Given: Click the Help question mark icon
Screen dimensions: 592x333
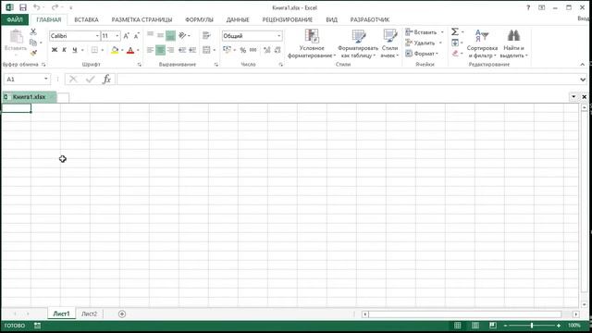Looking at the screenshot, I should 528,7.
